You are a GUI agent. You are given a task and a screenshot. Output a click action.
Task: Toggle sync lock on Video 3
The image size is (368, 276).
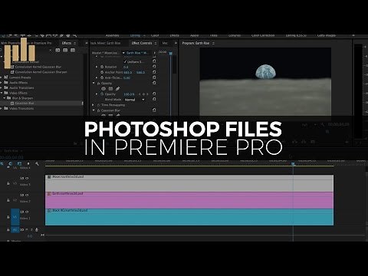coord(21,178)
